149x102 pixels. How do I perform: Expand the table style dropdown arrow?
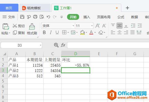77,33
